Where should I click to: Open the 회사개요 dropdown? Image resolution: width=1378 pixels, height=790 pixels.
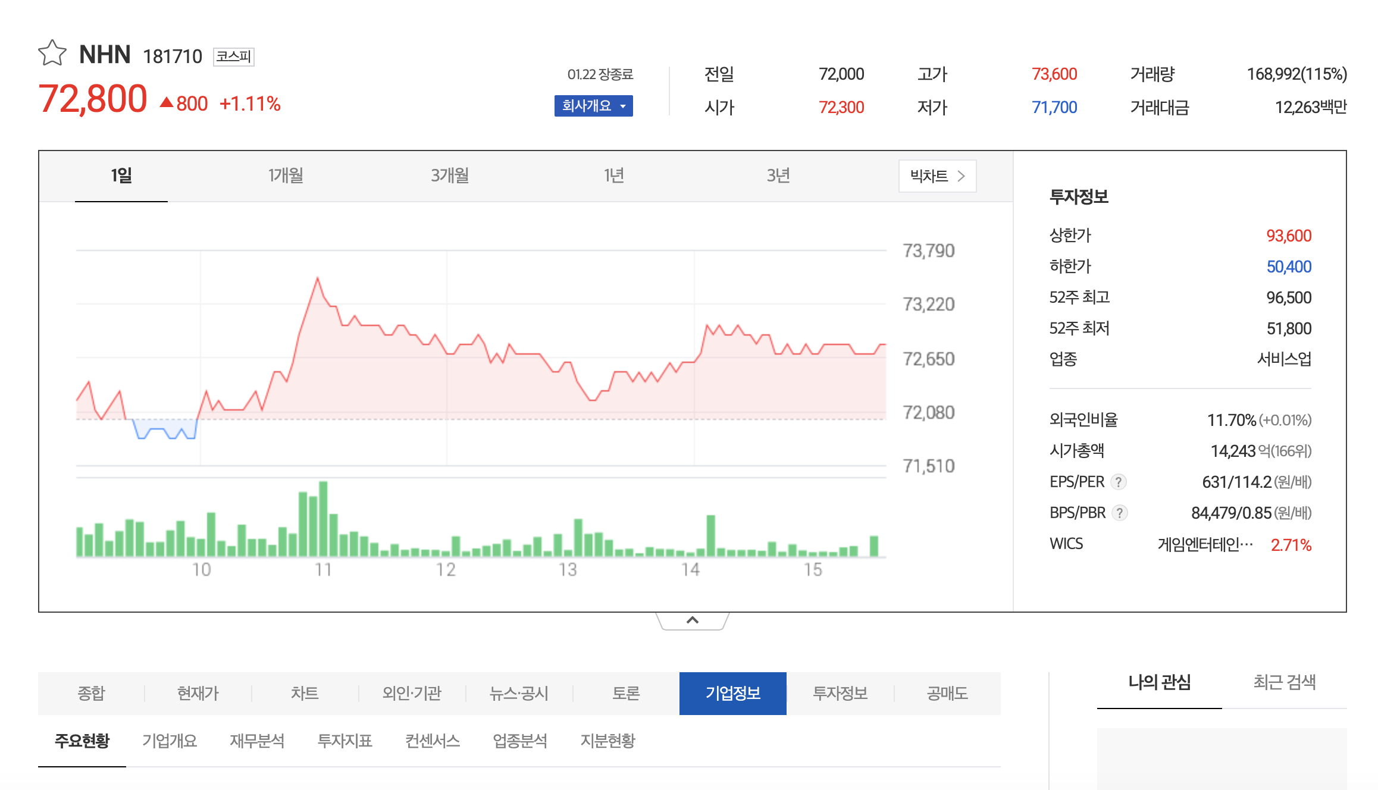tap(593, 106)
